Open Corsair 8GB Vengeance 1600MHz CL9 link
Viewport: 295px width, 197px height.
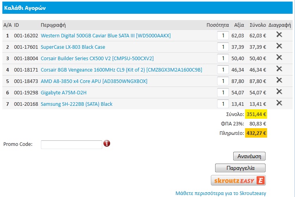pos(122,70)
